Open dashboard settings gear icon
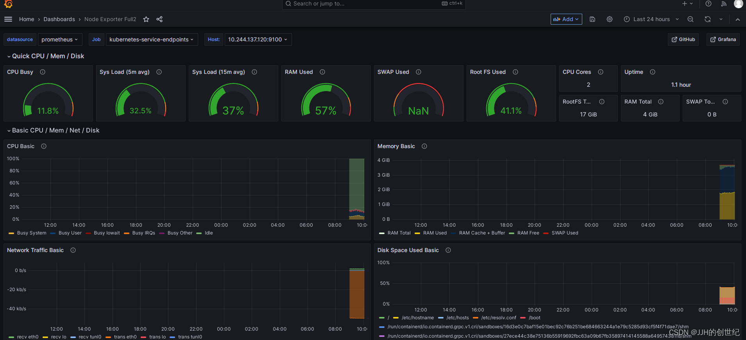Viewport: 746px width, 340px height. coord(610,19)
